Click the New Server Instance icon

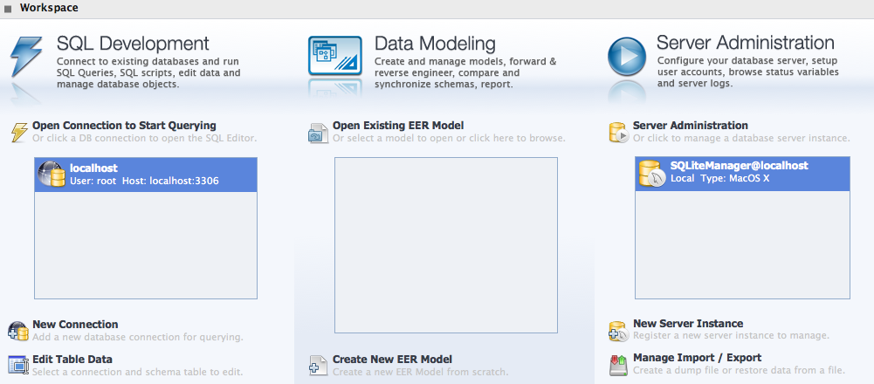(619, 331)
